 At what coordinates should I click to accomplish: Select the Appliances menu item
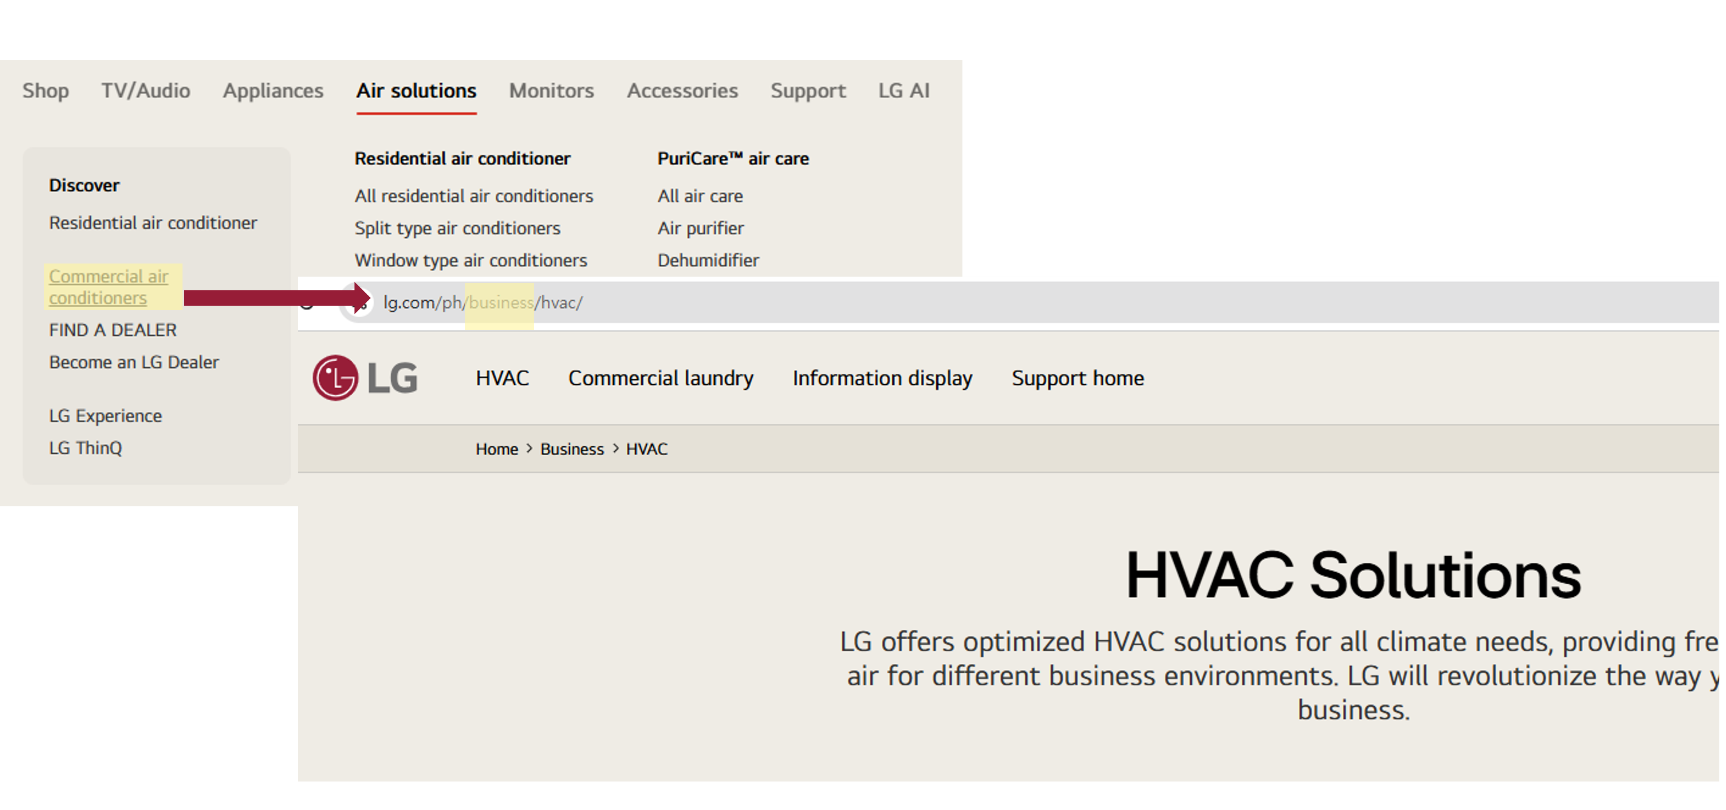tap(273, 90)
